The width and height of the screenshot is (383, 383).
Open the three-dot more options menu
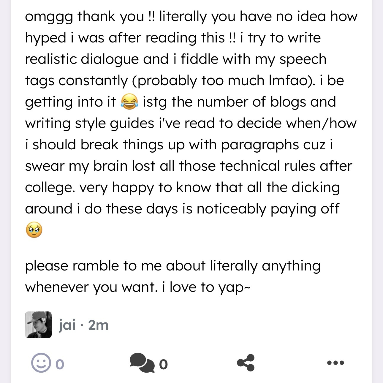[336, 363]
